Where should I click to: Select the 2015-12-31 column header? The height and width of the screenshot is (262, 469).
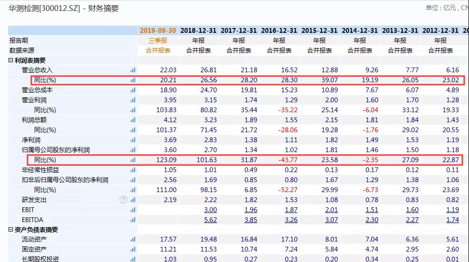pyautogui.click(x=319, y=30)
